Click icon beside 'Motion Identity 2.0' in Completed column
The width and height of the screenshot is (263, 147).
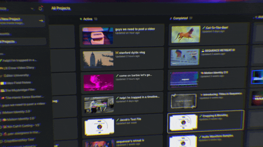(202, 73)
